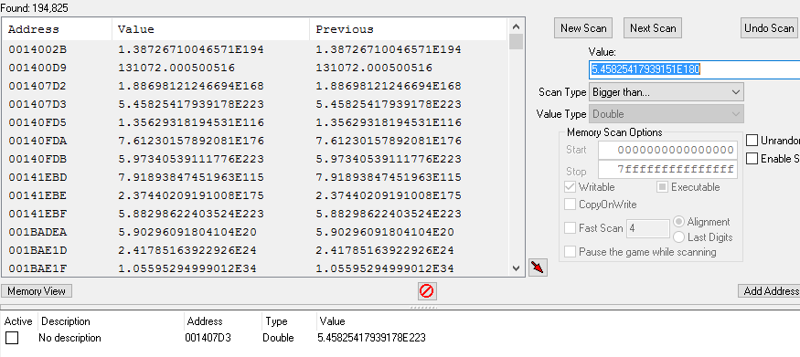800x357 pixels.
Task: Start a New Scan
Action: 583,28
